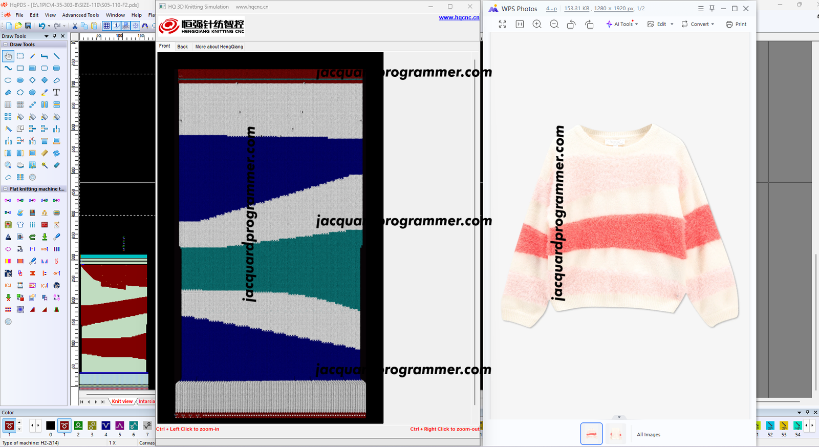
Task: Collapse the Flat knitting machine tools section
Action: [x=6, y=189]
